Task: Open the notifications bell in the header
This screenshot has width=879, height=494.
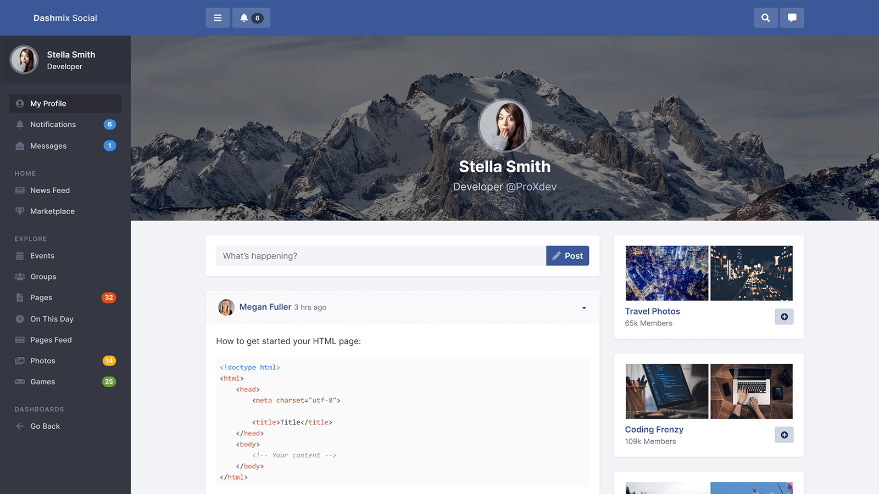Action: click(x=251, y=18)
